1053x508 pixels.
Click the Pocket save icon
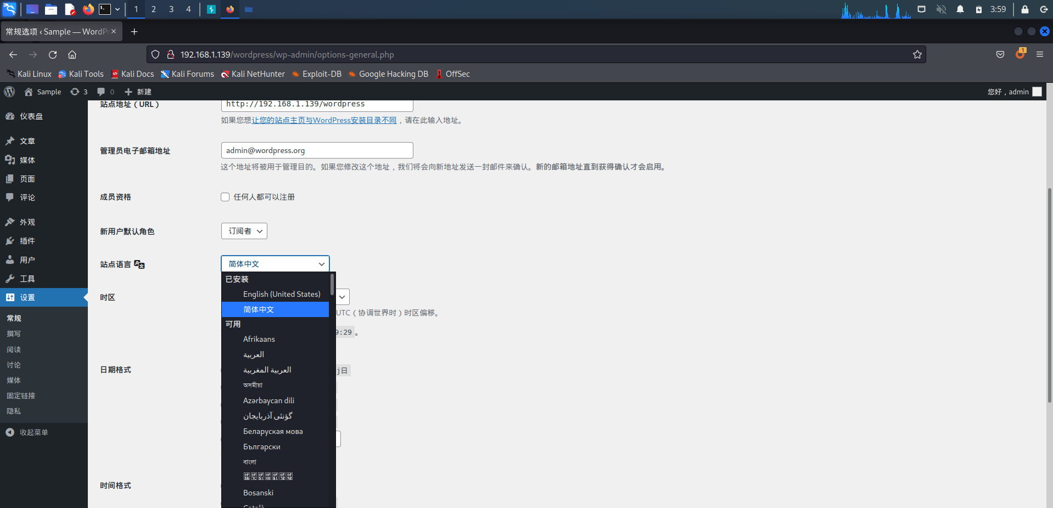point(1000,54)
